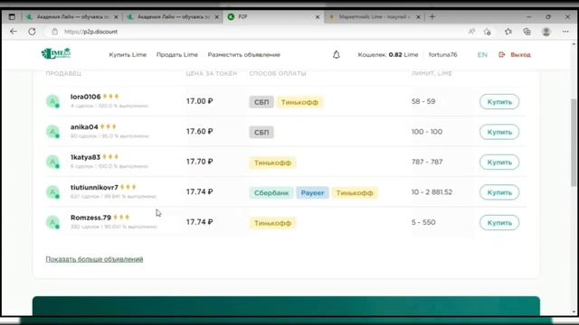Screen dimensions: 579x325
Task: Open a new tab with the plus button
Action: pyautogui.click(x=432, y=17)
